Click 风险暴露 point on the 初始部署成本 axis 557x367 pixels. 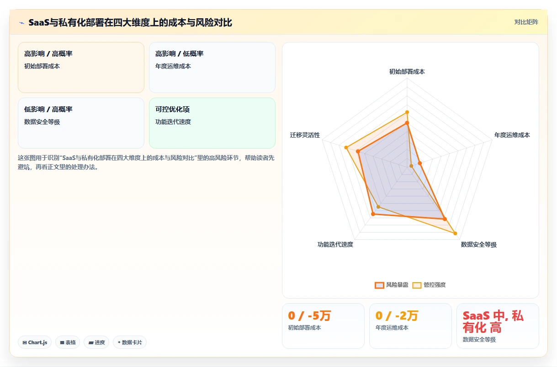coord(407,123)
